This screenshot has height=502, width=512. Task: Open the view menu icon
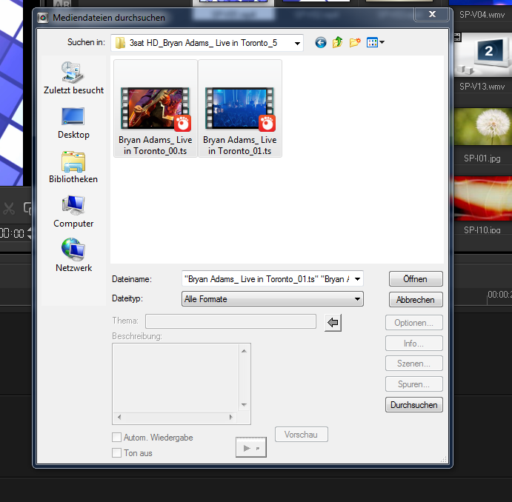375,42
